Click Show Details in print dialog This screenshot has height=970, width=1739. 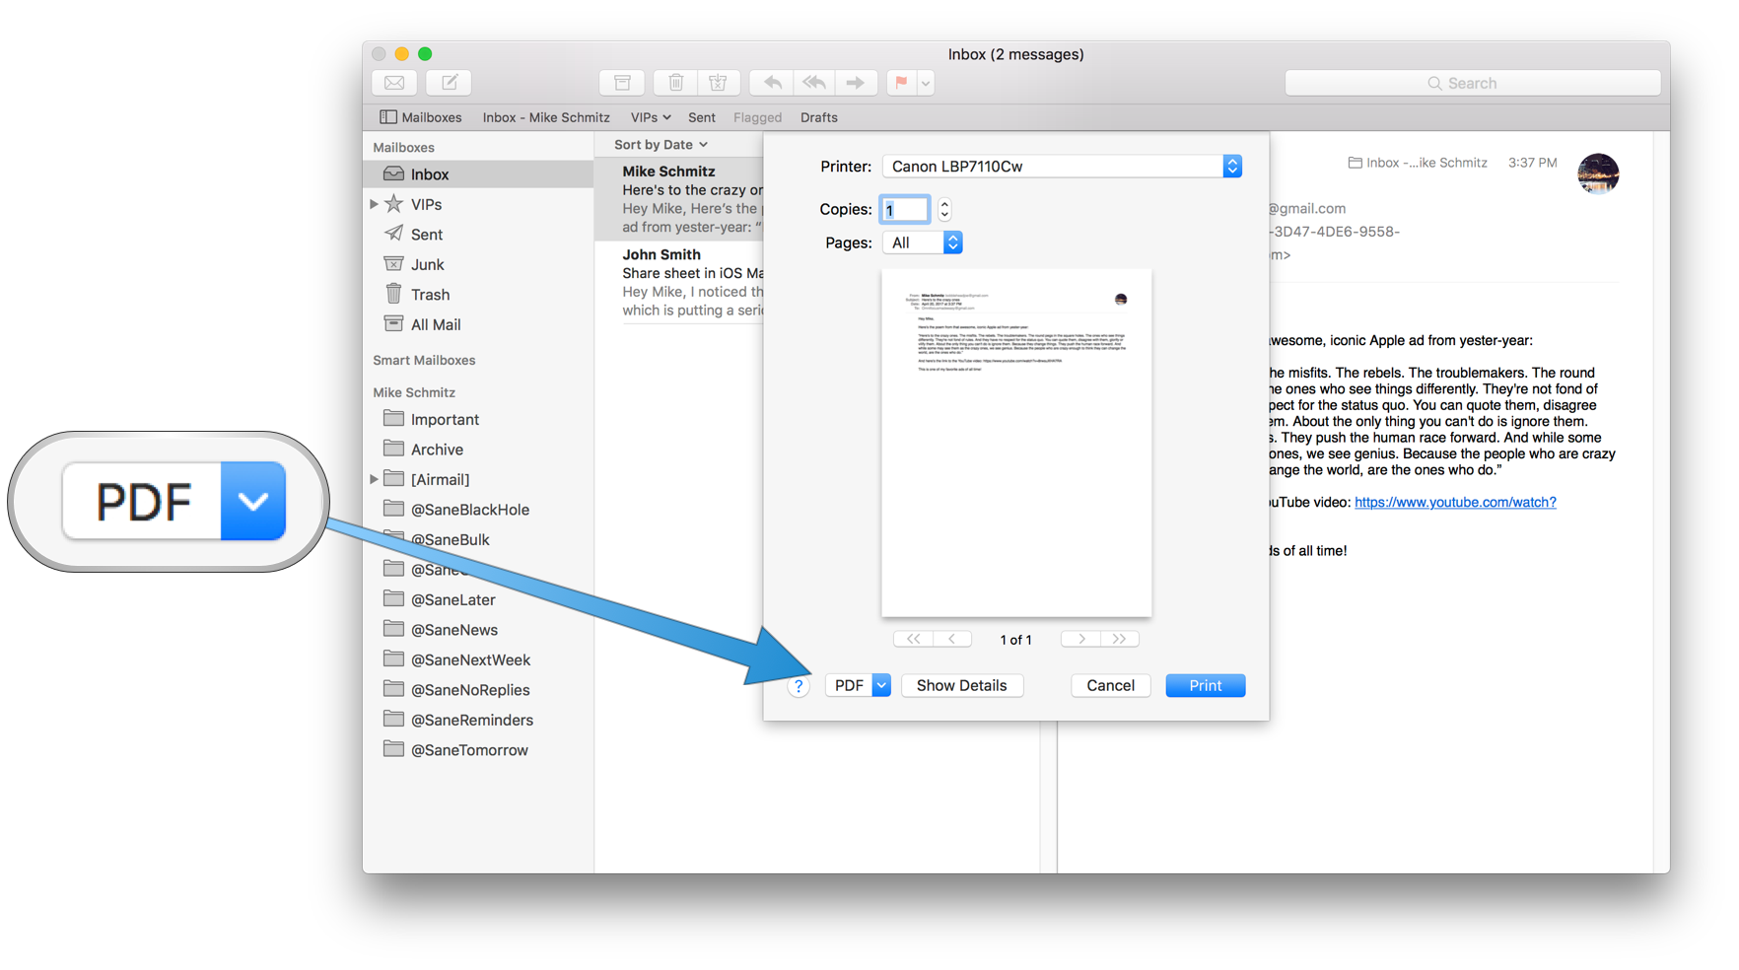(x=961, y=685)
